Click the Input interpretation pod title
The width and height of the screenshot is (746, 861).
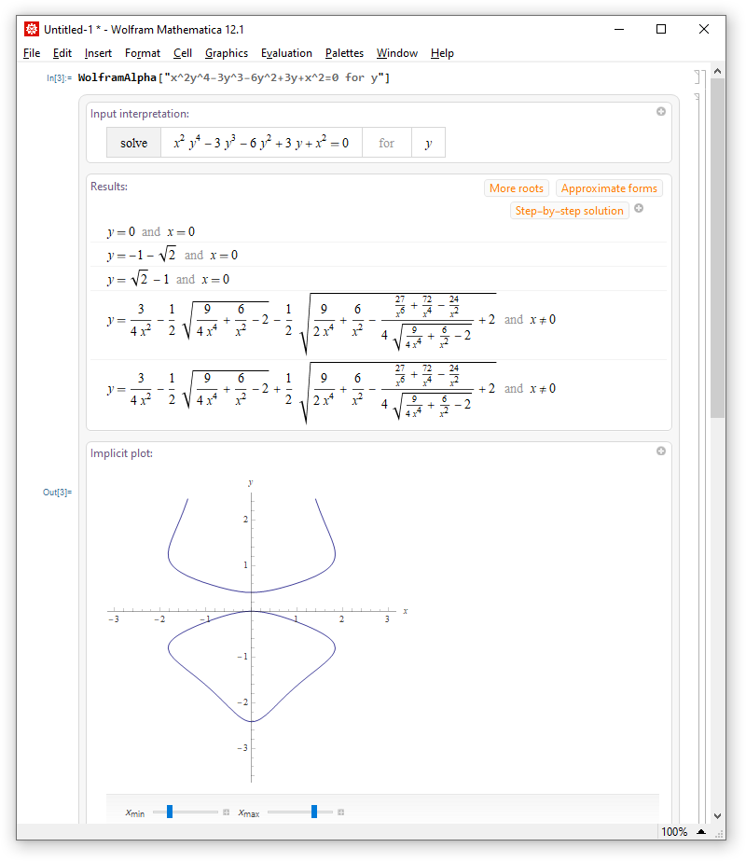tap(140, 114)
